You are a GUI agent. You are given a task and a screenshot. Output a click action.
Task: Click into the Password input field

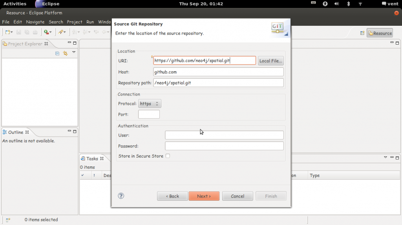click(224, 146)
